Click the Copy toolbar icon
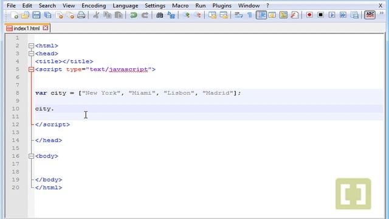The height and width of the screenshot is (219, 389). point(107,15)
